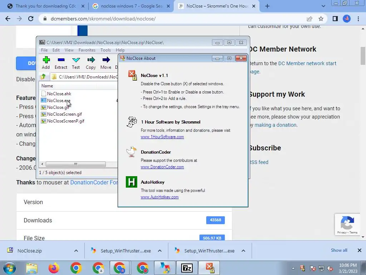This screenshot has height=275, width=366.
Task: Share this page via Chrome share icon
Action: (310, 19)
